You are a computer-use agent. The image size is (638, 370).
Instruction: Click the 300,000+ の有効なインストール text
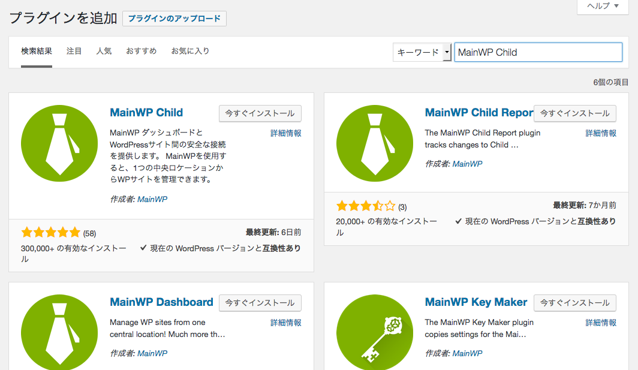click(x=74, y=253)
